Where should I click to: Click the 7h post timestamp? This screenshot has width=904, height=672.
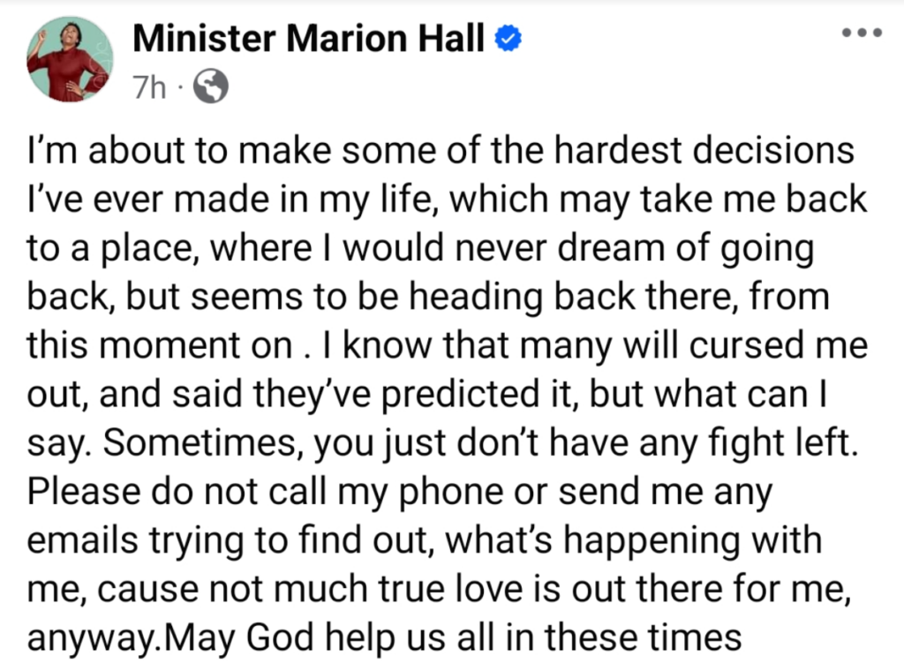(148, 87)
